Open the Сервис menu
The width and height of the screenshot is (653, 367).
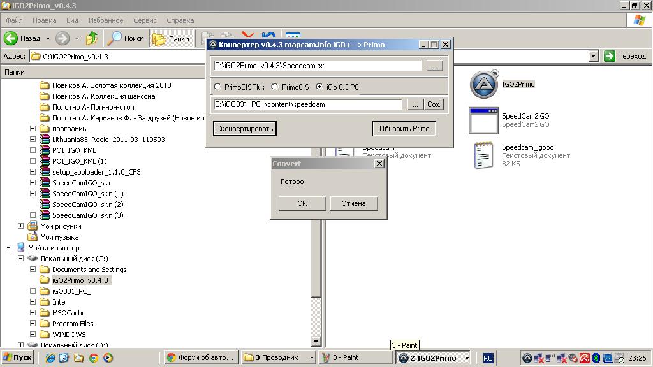pos(145,20)
